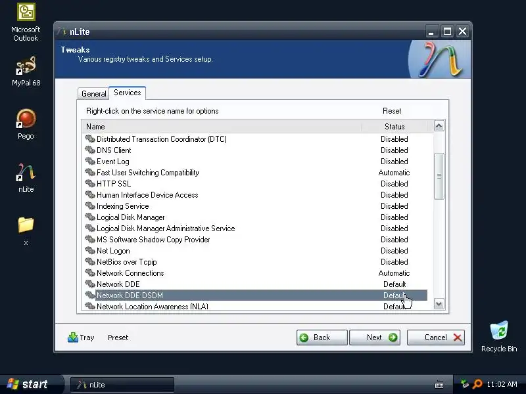
Task: Click the gear icon for Event Log
Action: 90,161
